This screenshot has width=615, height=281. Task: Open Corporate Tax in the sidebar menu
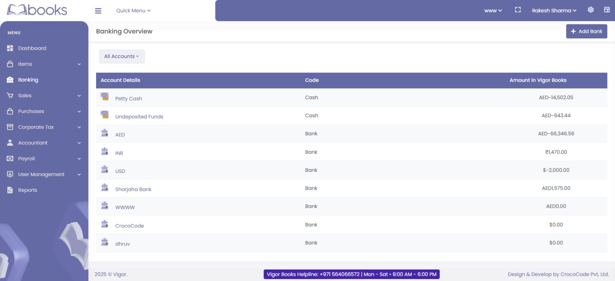(36, 127)
